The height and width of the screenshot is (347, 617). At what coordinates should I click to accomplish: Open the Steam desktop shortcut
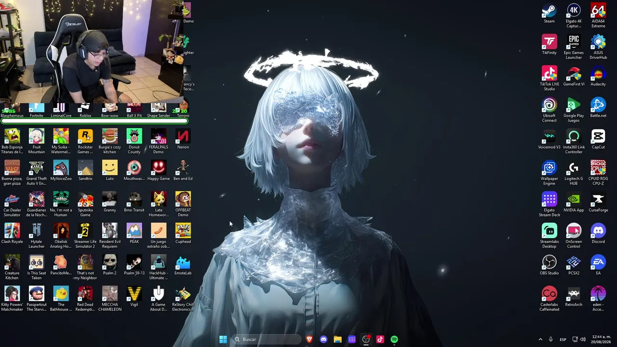(549, 13)
